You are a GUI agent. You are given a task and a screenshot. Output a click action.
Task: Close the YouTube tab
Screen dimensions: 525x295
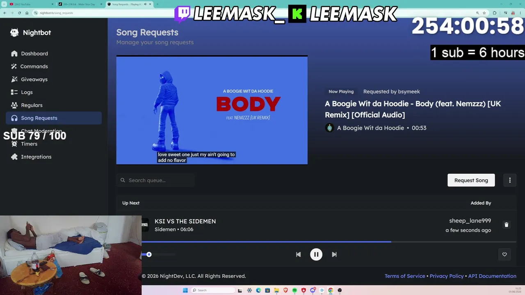(52, 4)
